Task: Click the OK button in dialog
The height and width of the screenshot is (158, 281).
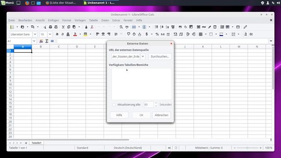Action: [x=141, y=115]
